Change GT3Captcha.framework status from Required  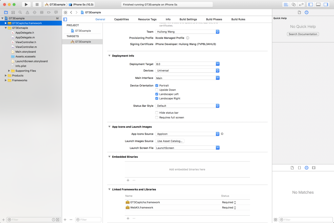tap(229, 202)
